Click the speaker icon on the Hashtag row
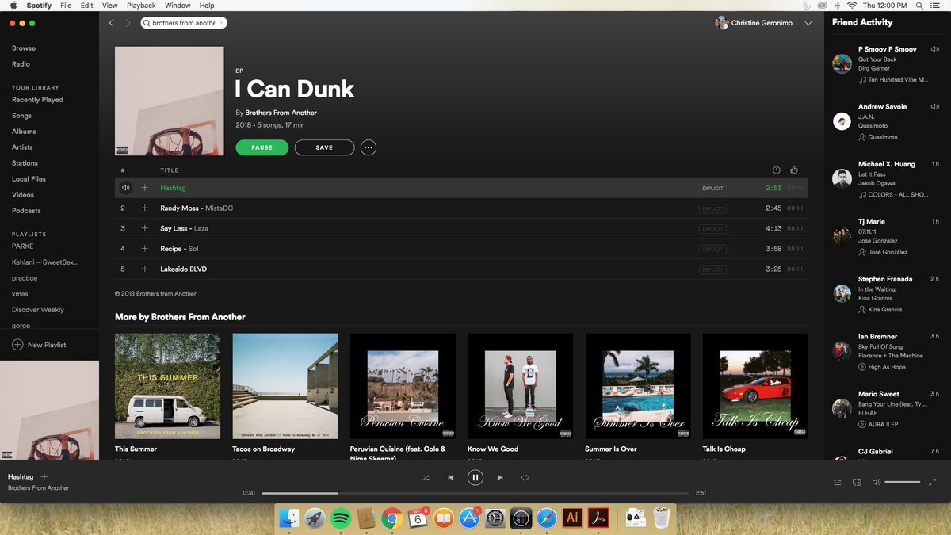 tap(125, 188)
